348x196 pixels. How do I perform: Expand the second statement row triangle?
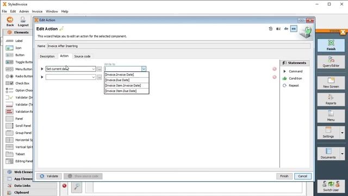tap(42, 77)
